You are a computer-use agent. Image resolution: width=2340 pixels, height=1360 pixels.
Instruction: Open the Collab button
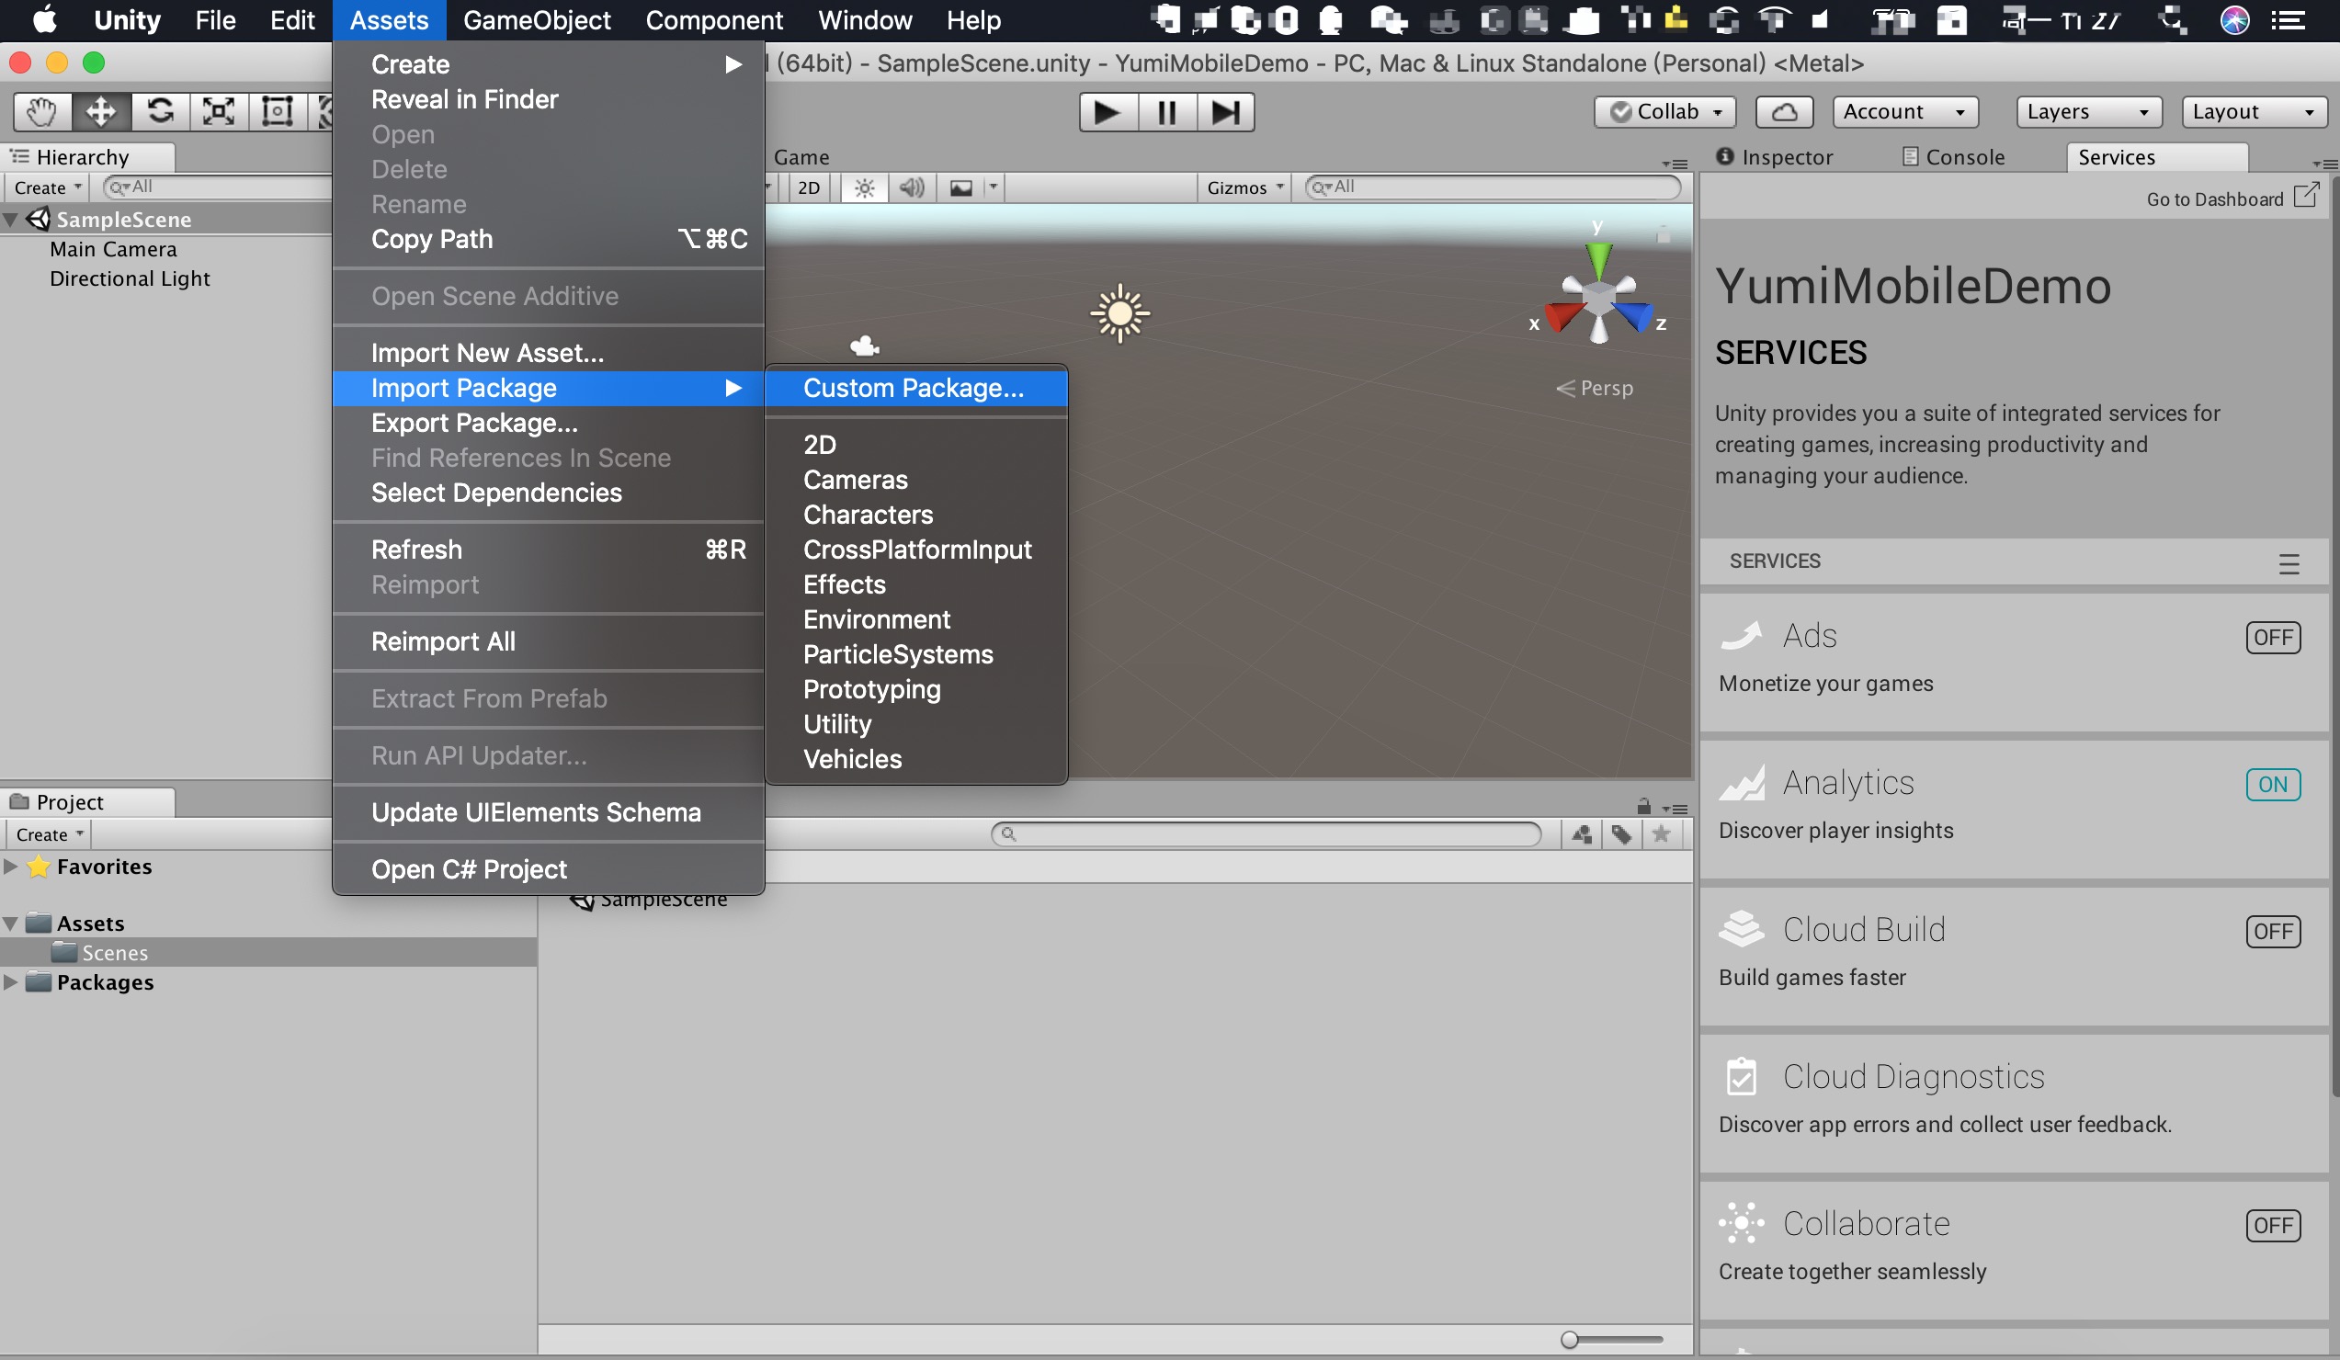[x=1664, y=112]
